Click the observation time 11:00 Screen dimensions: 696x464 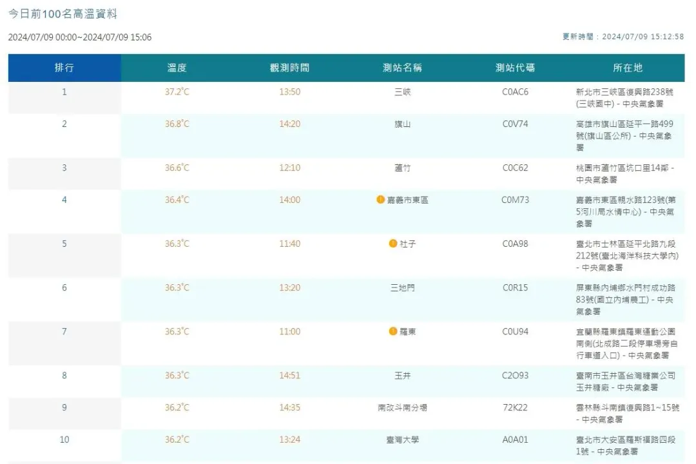coord(290,332)
